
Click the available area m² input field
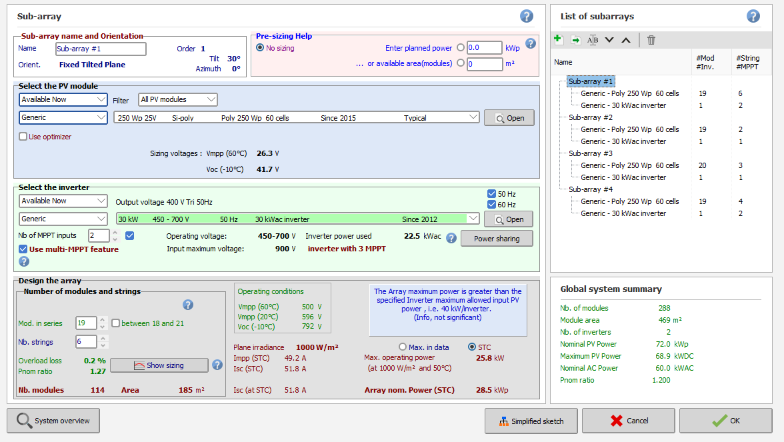pos(485,63)
